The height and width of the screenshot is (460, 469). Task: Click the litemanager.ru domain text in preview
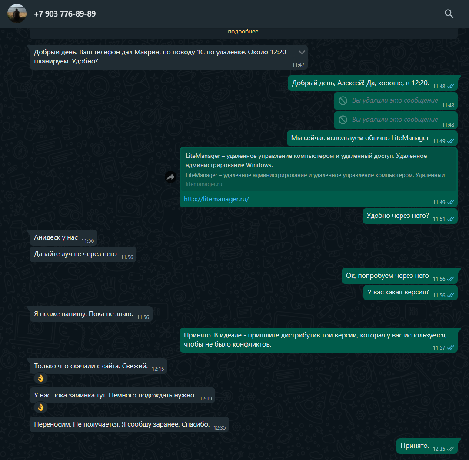(x=204, y=184)
